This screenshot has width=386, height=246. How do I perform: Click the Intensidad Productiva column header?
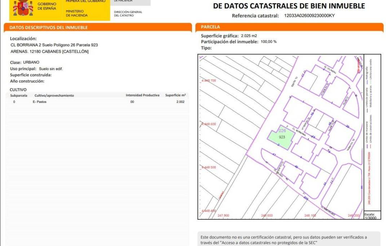142,95
